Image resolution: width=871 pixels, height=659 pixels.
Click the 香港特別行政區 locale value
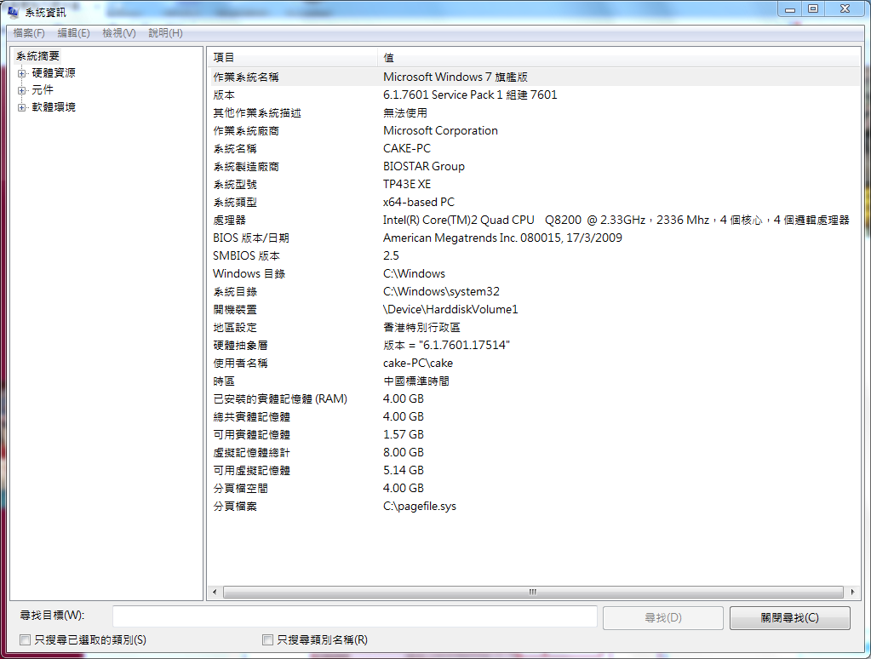pyautogui.click(x=421, y=327)
